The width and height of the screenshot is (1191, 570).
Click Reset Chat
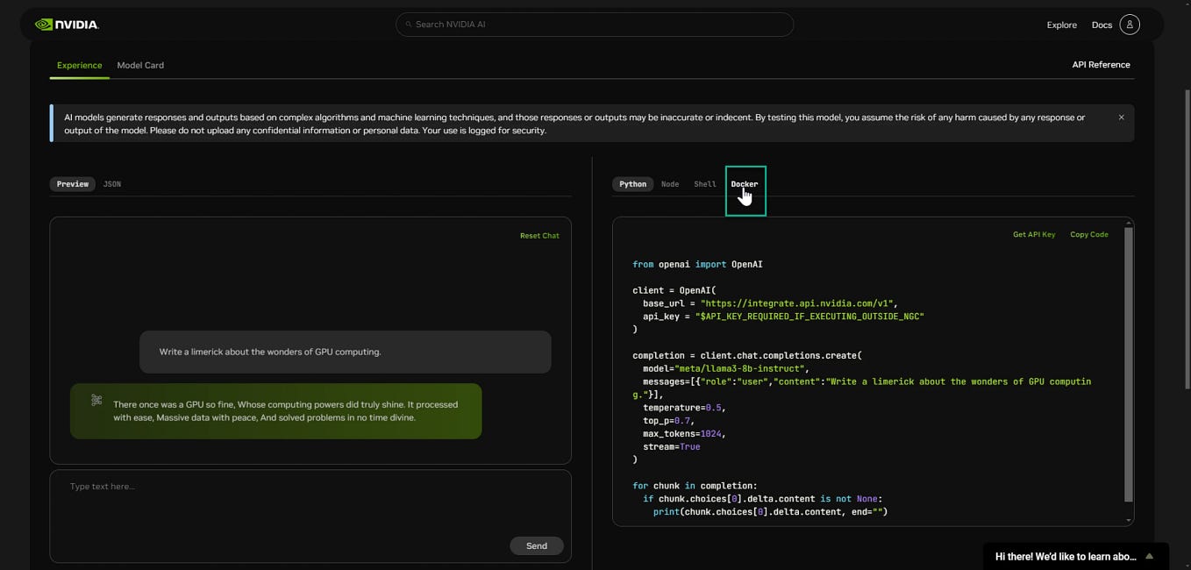[538, 235]
